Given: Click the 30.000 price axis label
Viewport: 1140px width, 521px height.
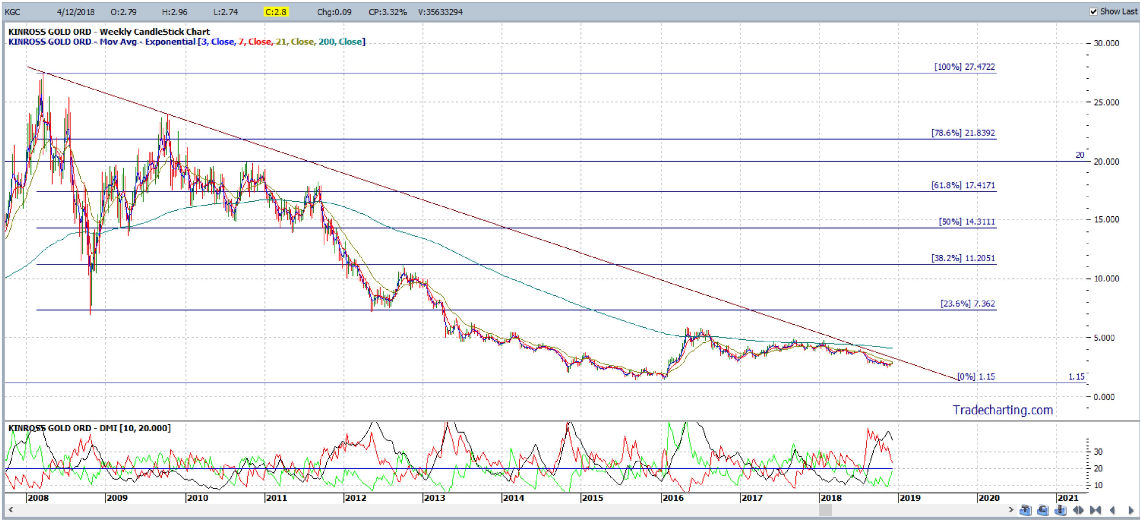Looking at the screenshot, I should point(1106,43).
